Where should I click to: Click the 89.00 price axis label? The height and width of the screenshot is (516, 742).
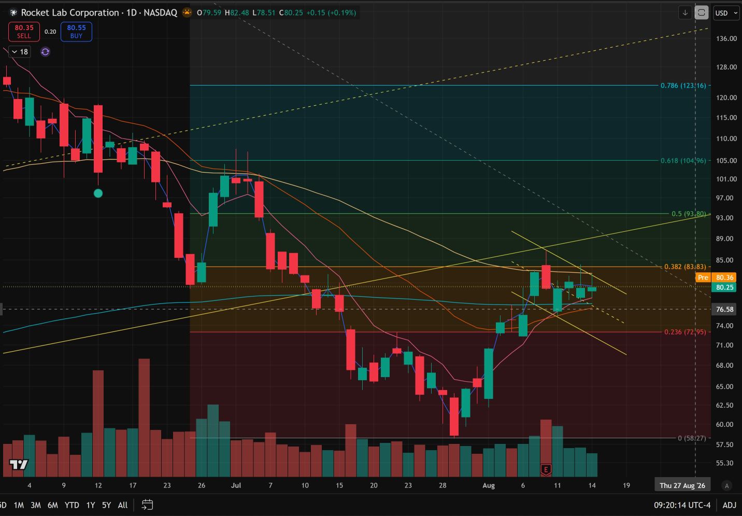(x=725, y=239)
